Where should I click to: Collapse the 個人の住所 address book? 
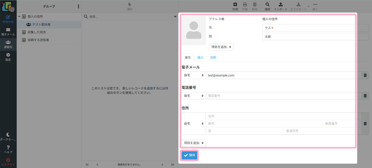[19, 17]
